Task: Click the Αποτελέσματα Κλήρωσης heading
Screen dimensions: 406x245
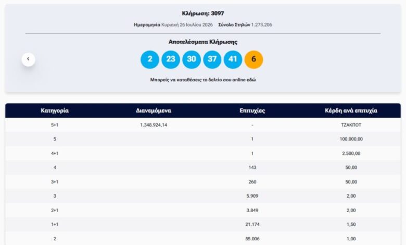Action: (203, 42)
